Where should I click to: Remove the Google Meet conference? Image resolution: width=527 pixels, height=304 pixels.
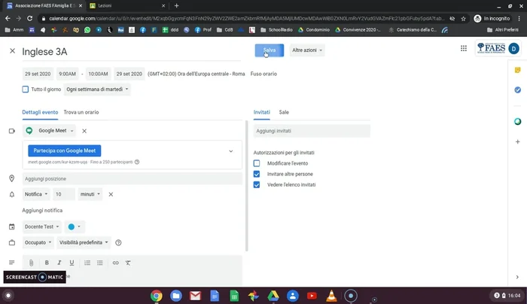[x=84, y=131]
